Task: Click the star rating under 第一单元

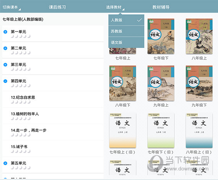Action: 21,36
